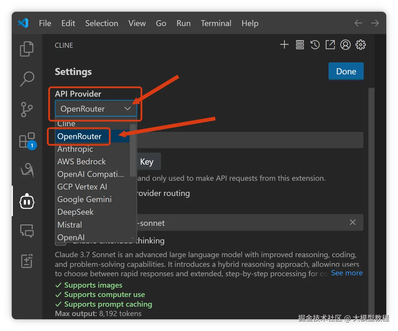Open the Terminal menu

pyautogui.click(x=216, y=23)
